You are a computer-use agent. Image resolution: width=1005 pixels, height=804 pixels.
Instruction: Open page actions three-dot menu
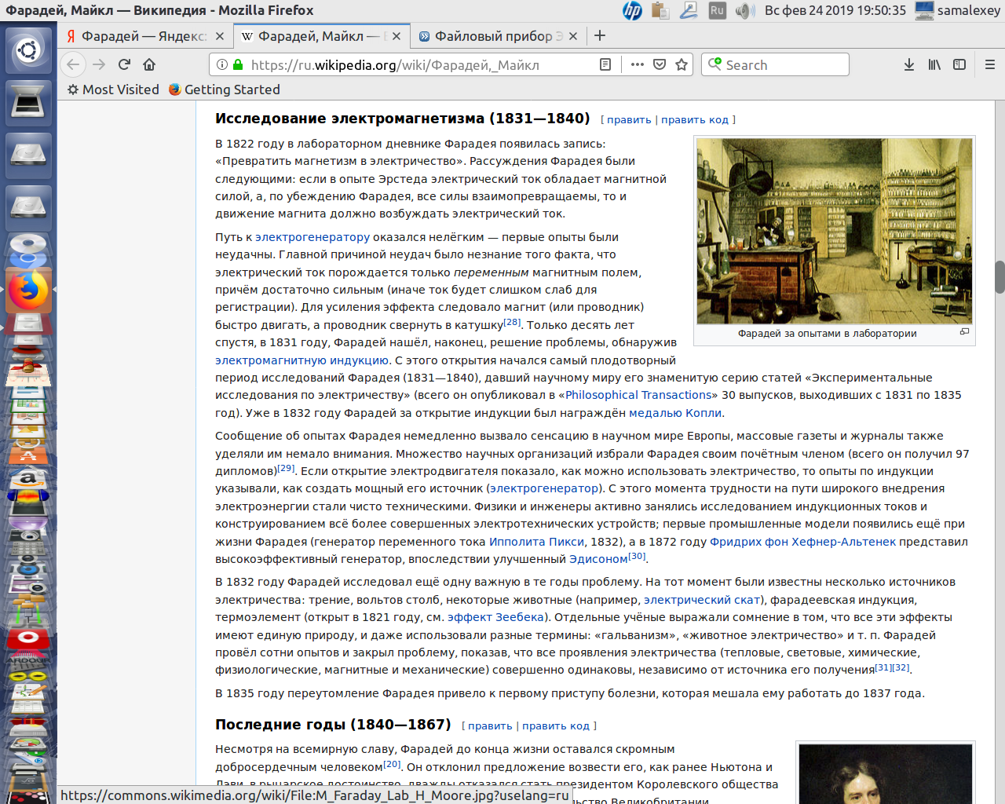(638, 64)
